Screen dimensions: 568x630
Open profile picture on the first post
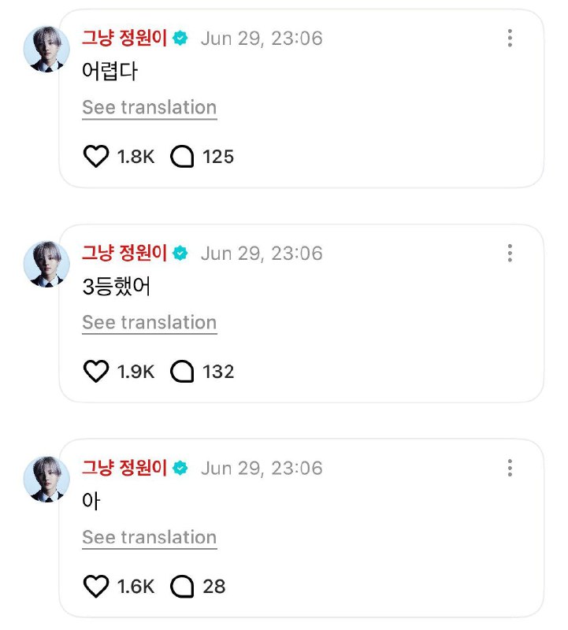[x=46, y=49]
